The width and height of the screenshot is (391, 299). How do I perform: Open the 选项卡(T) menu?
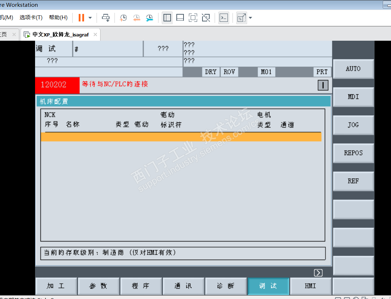coord(31,18)
